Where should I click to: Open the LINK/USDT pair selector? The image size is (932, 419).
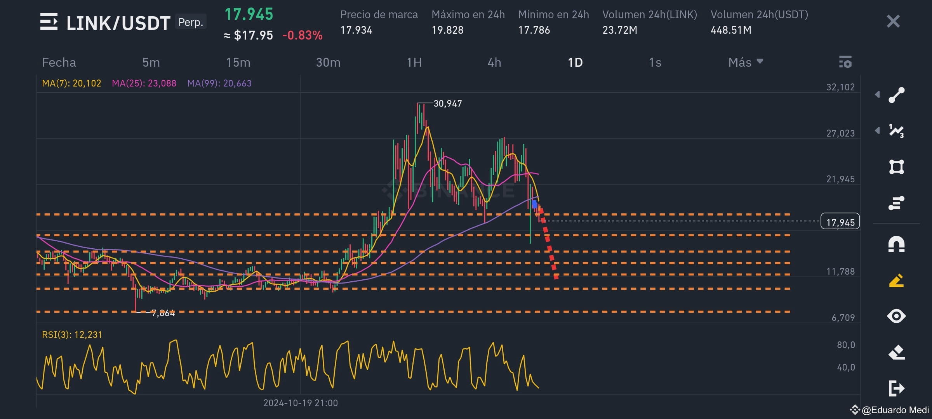(x=118, y=23)
